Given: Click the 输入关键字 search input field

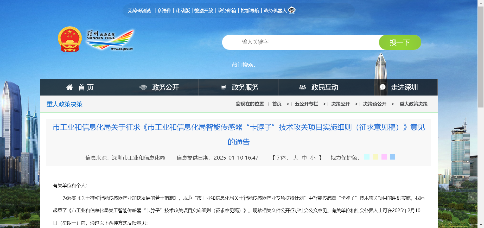Looking at the screenshot, I should point(299,42).
